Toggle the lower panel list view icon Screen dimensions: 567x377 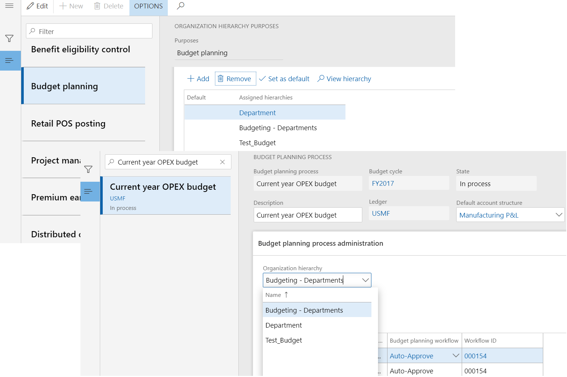coord(88,191)
